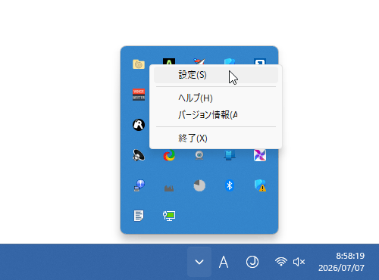Click 終了(X) to exit the app

[x=216, y=138]
